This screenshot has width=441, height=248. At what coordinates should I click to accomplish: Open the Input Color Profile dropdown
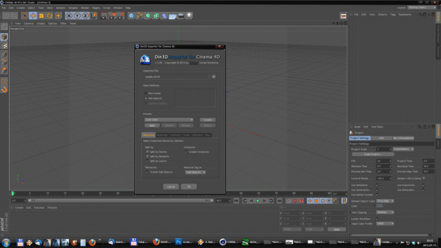coord(384,223)
